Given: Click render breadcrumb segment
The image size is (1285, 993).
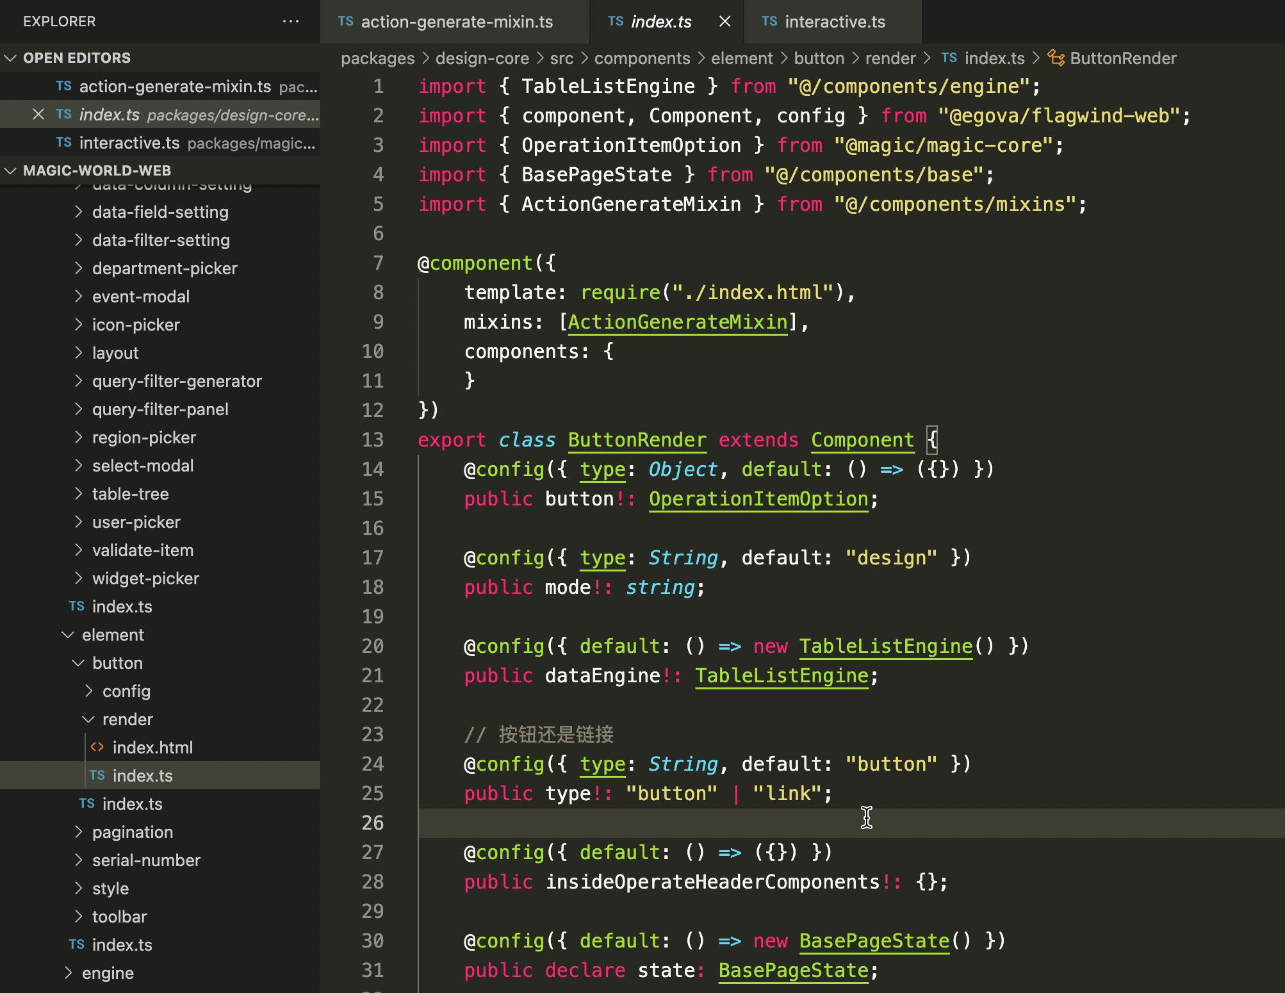Looking at the screenshot, I should (890, 58).
